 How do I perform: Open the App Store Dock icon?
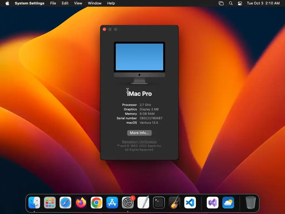coord(112,203)
